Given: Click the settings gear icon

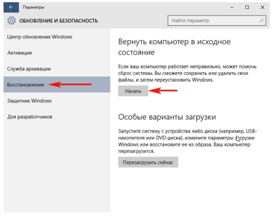Looking at the screenshot, I should tap(11, 21).
